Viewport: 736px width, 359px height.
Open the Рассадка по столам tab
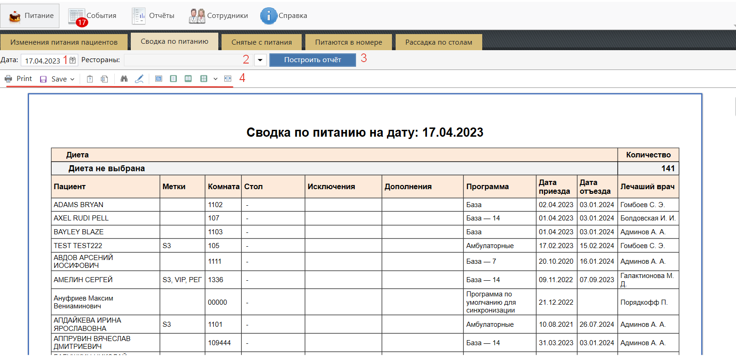click(438, 42)
